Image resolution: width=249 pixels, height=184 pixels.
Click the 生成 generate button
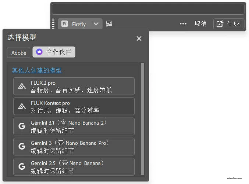coord(229,24)
